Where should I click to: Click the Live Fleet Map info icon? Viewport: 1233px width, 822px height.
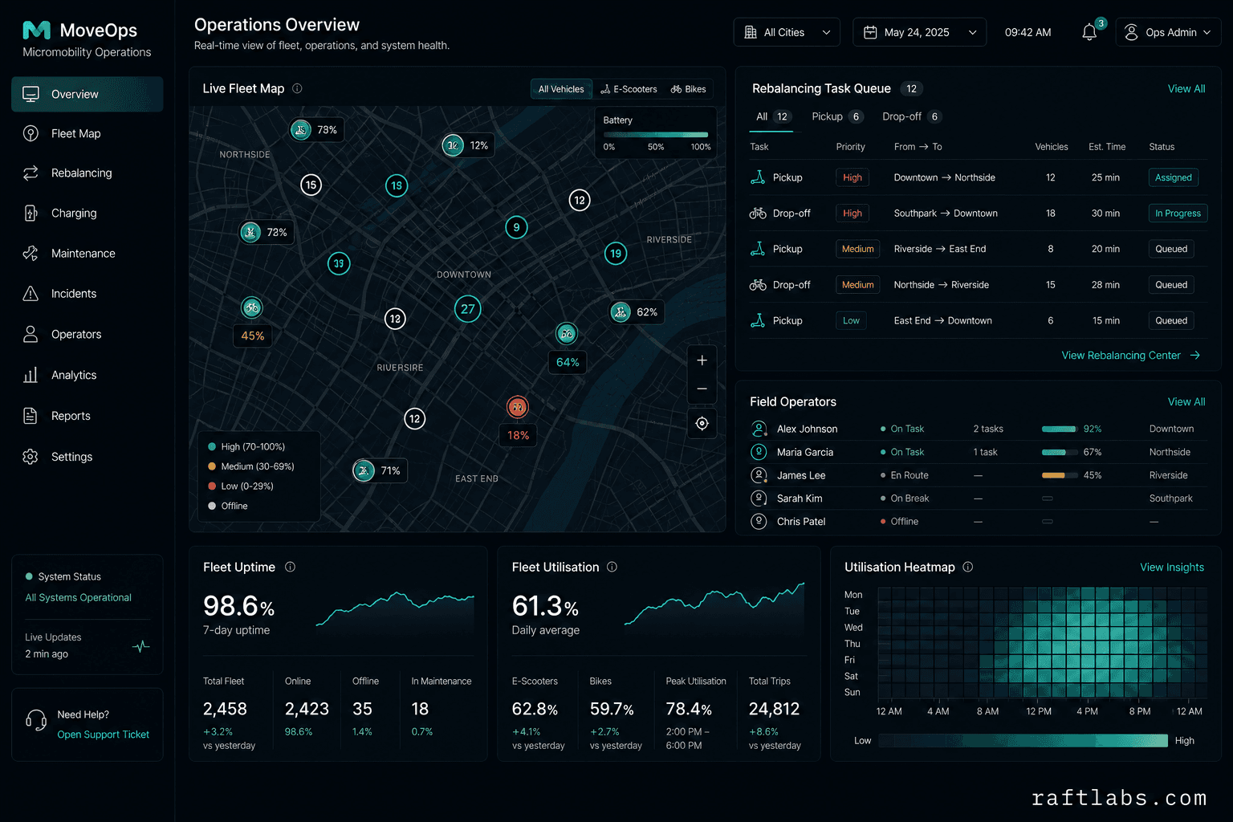click(x=297, y=88)
